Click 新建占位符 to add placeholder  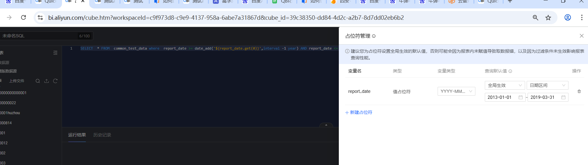(x=359, y=112)
